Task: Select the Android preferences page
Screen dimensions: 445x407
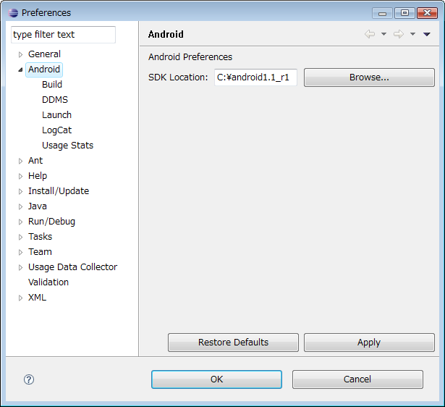Action: (44, 70)
